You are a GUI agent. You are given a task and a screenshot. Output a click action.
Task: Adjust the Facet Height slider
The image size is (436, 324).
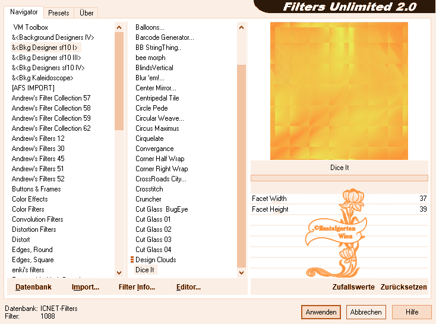(x=339, y=209)
